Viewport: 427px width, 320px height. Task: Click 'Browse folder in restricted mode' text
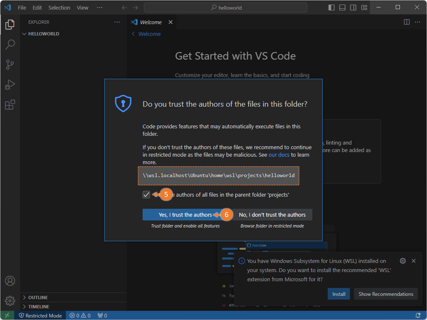pos(272,226)
